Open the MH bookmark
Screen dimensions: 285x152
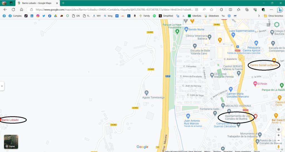(97, 16)
